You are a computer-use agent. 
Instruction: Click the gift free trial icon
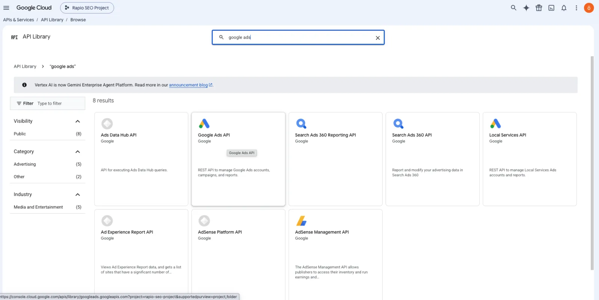[539, 8]
